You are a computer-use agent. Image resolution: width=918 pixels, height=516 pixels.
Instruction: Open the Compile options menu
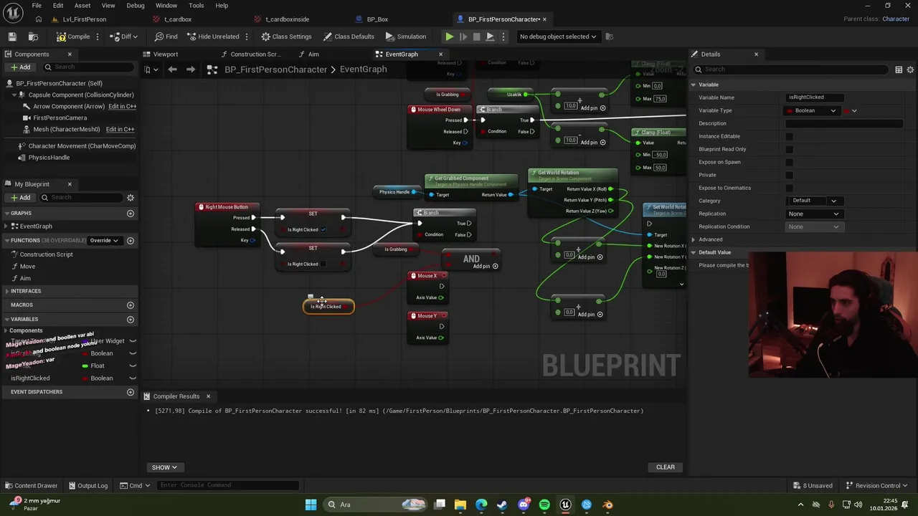click(x=98, y=37)
